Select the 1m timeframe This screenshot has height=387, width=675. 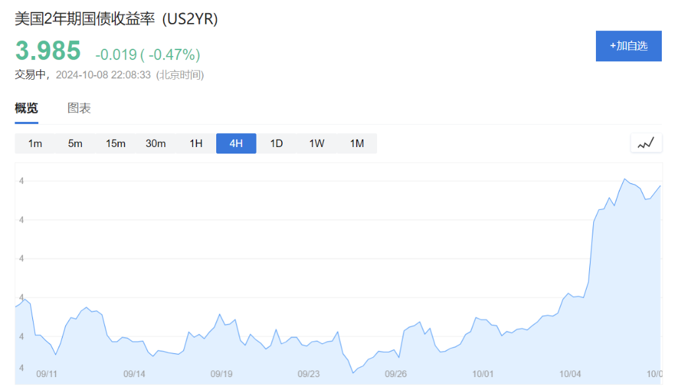pos(35,144)
